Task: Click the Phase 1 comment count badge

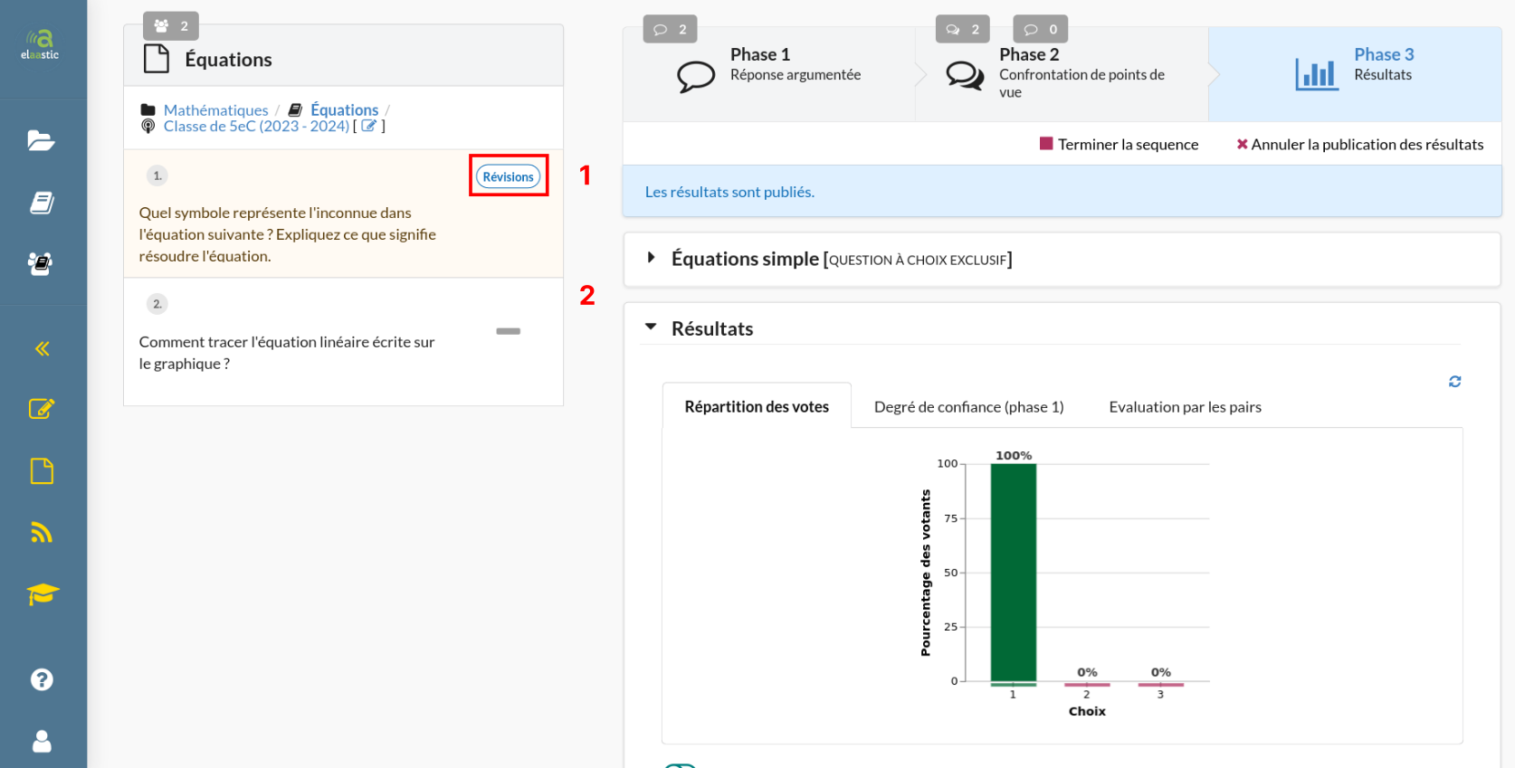Action: tap(671, 29)
